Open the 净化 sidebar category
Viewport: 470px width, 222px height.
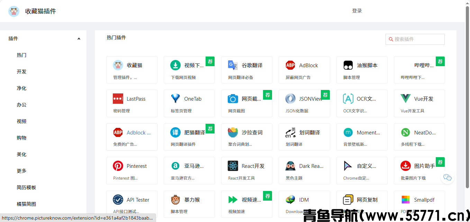21,88
